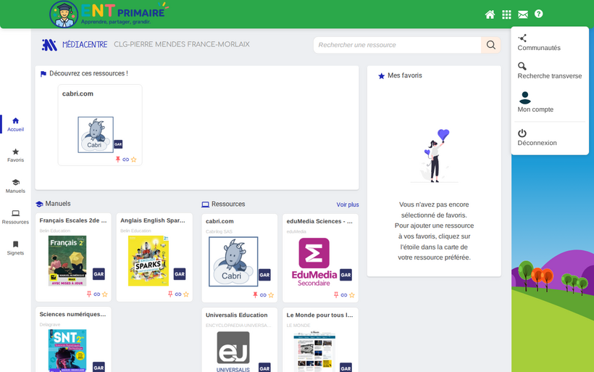Click the Universalis Education title text

[236, 315]
